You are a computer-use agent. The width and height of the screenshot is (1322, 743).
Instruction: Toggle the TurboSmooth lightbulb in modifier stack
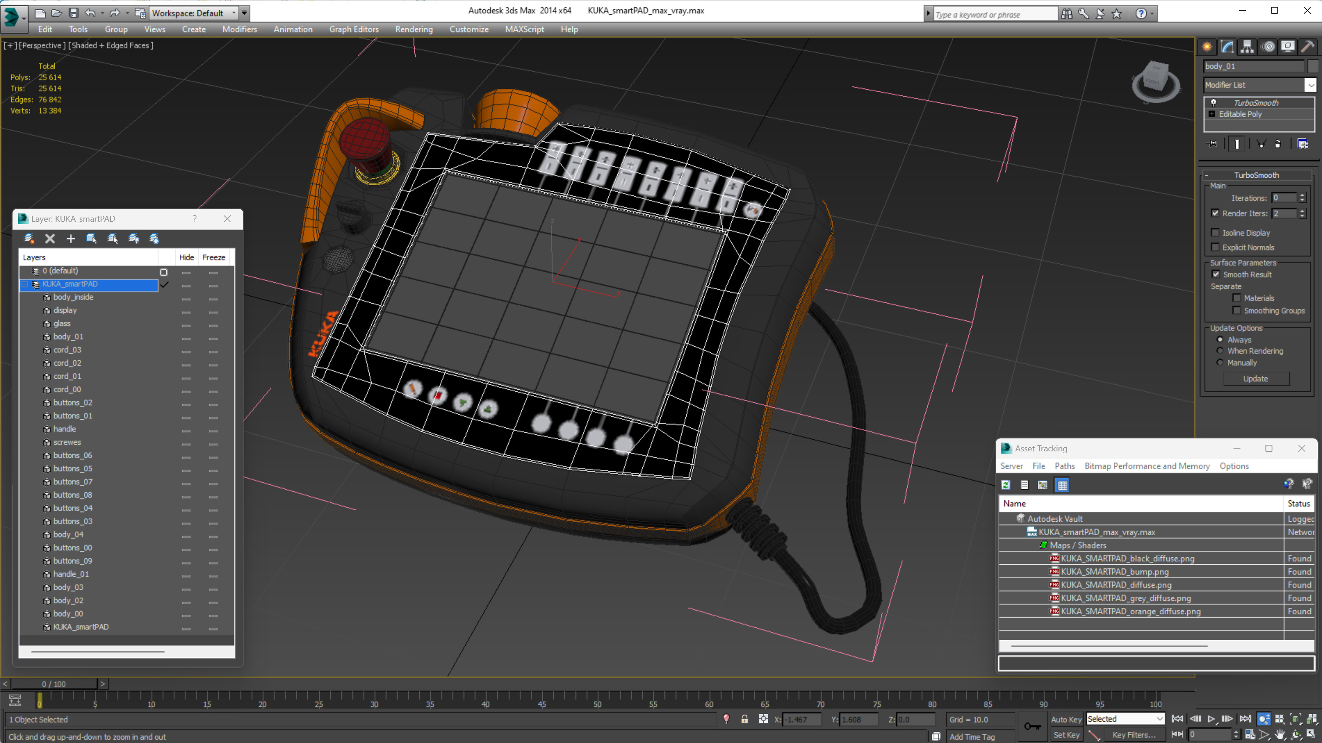pyautogui.click(x=1213, y=103)
